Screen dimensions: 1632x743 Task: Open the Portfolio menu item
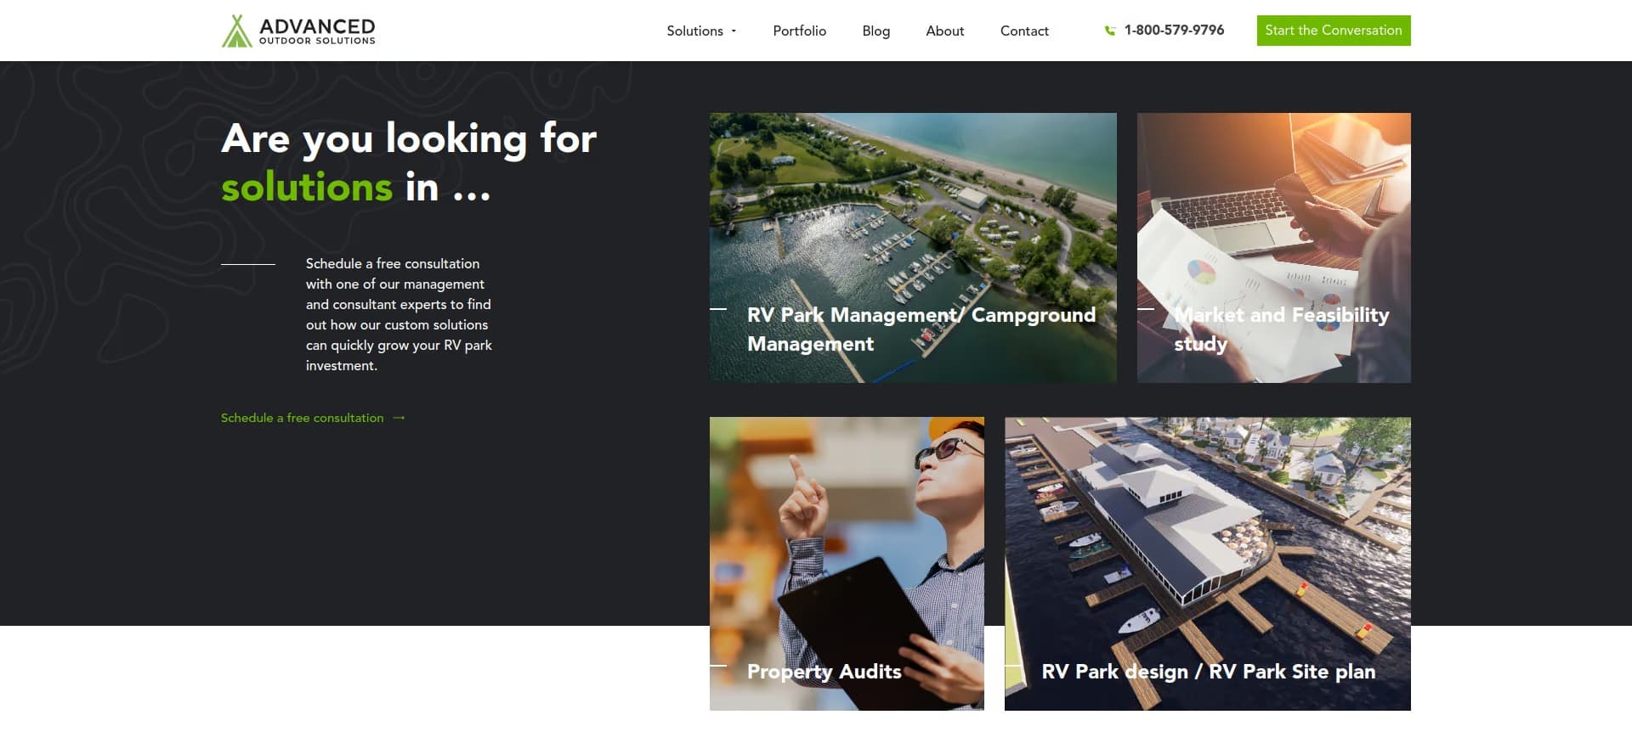799,31
